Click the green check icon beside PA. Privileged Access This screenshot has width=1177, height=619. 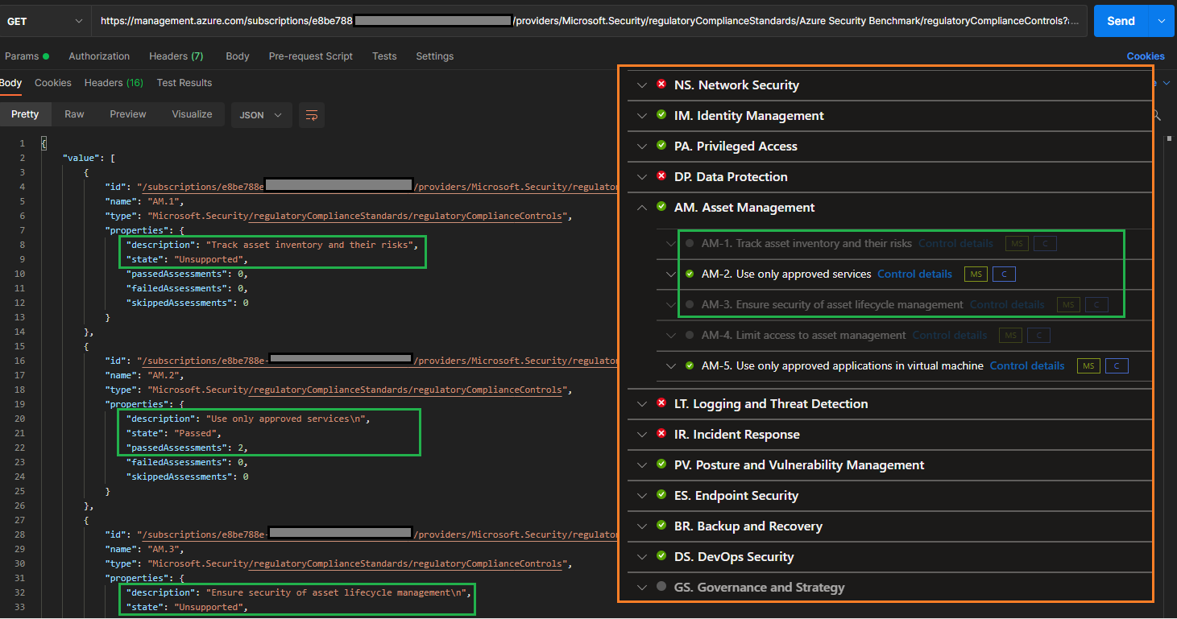click(x=661, y=146)
